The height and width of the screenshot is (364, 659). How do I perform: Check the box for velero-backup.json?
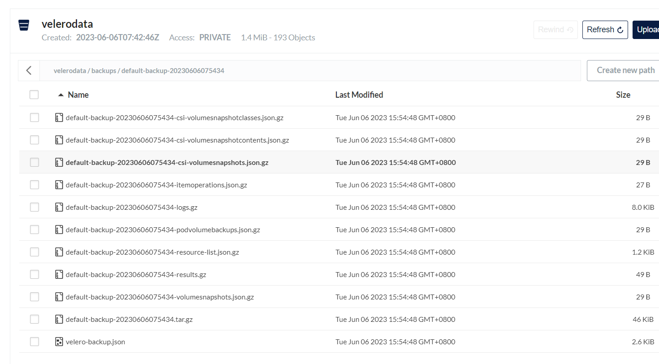click(34, 342)
